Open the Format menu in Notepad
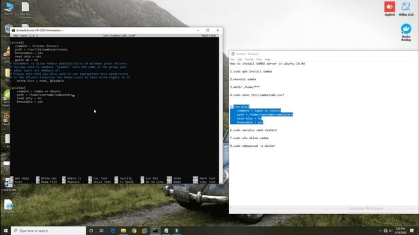The image size is (419, 235). (249, 59)
